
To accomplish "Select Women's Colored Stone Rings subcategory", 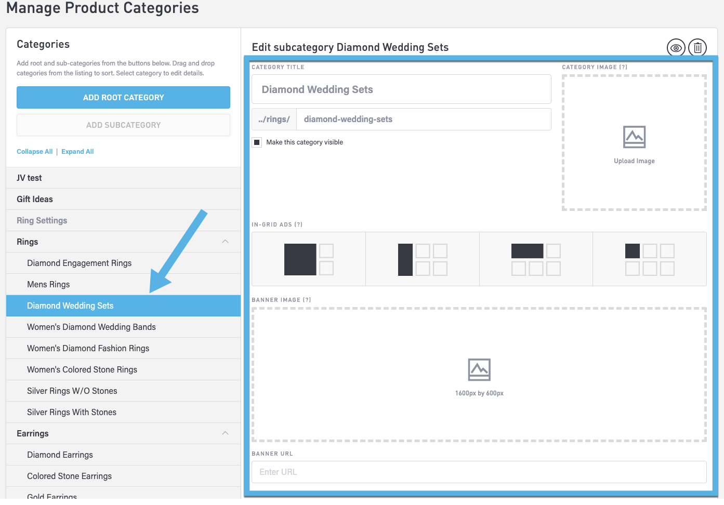I will 82,370.
